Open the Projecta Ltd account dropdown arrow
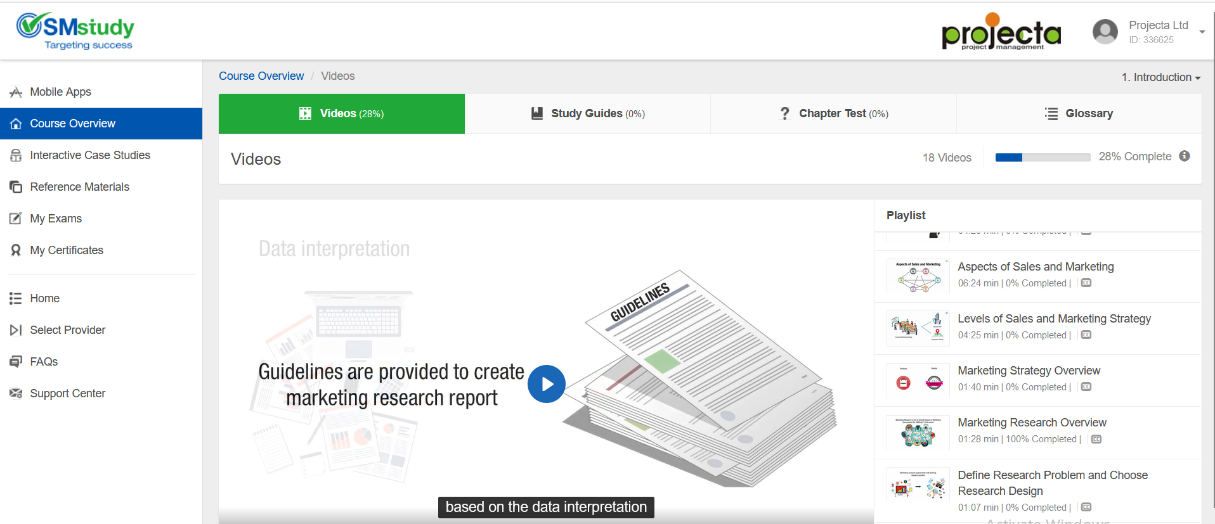 click(x=1202, y=32)
